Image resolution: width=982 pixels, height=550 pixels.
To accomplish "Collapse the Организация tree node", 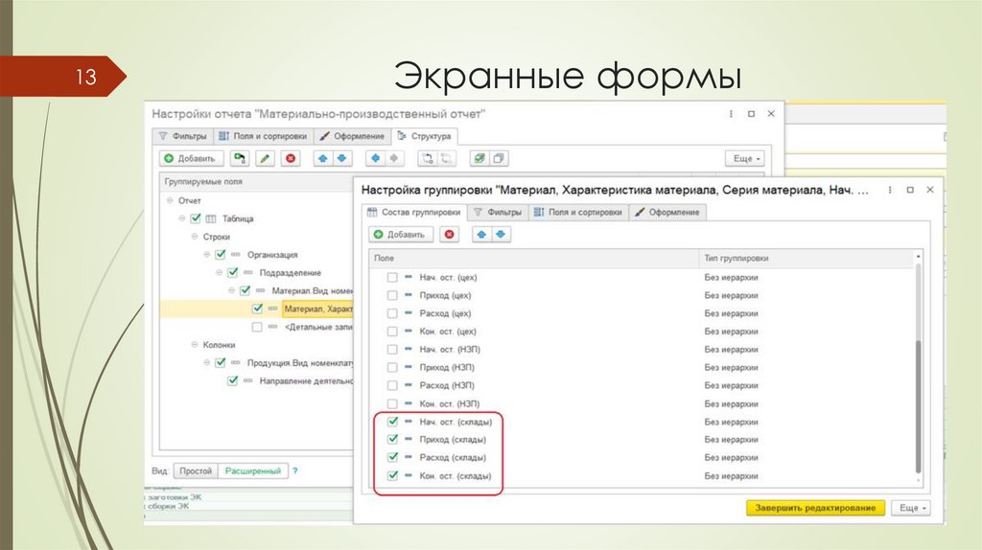I will tap(207, 255).
